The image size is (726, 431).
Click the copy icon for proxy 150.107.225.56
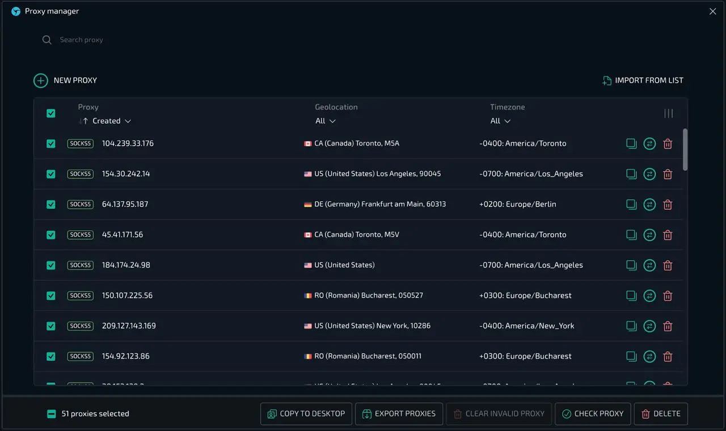[631, 295]
